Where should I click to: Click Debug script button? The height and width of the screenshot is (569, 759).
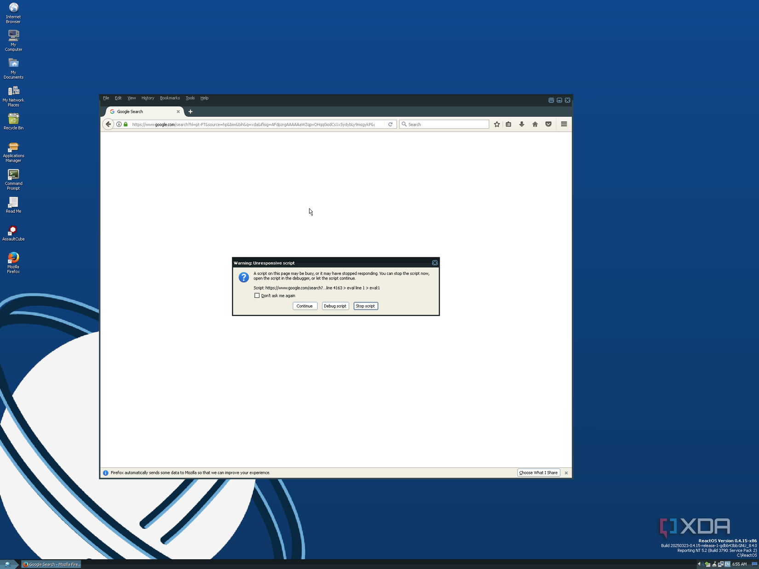335,306
